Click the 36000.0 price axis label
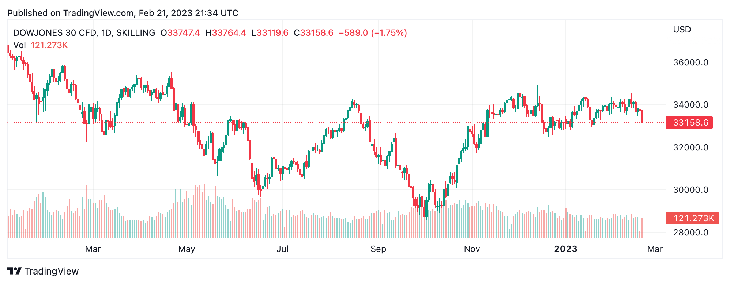The image size is (730, 284). click(x=691, y=62)
